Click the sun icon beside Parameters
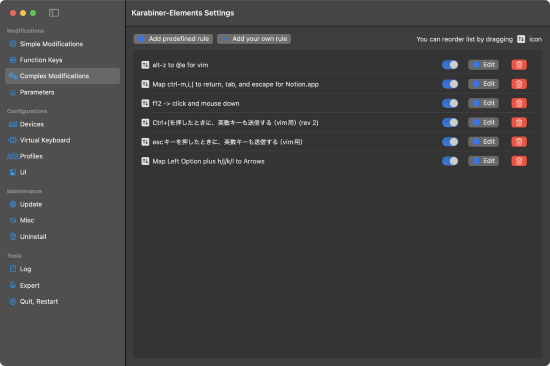 (x=13, y=92)
